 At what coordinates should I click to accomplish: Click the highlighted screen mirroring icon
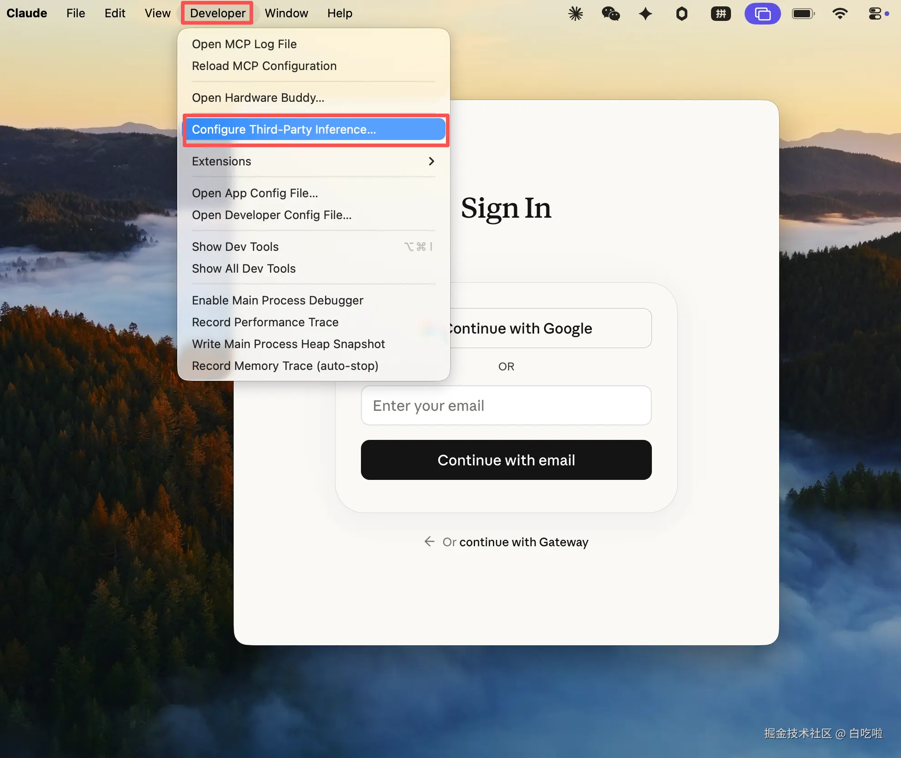click(x=763, y=14)
